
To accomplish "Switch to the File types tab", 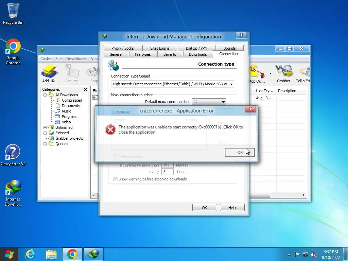I will (143, 54).
